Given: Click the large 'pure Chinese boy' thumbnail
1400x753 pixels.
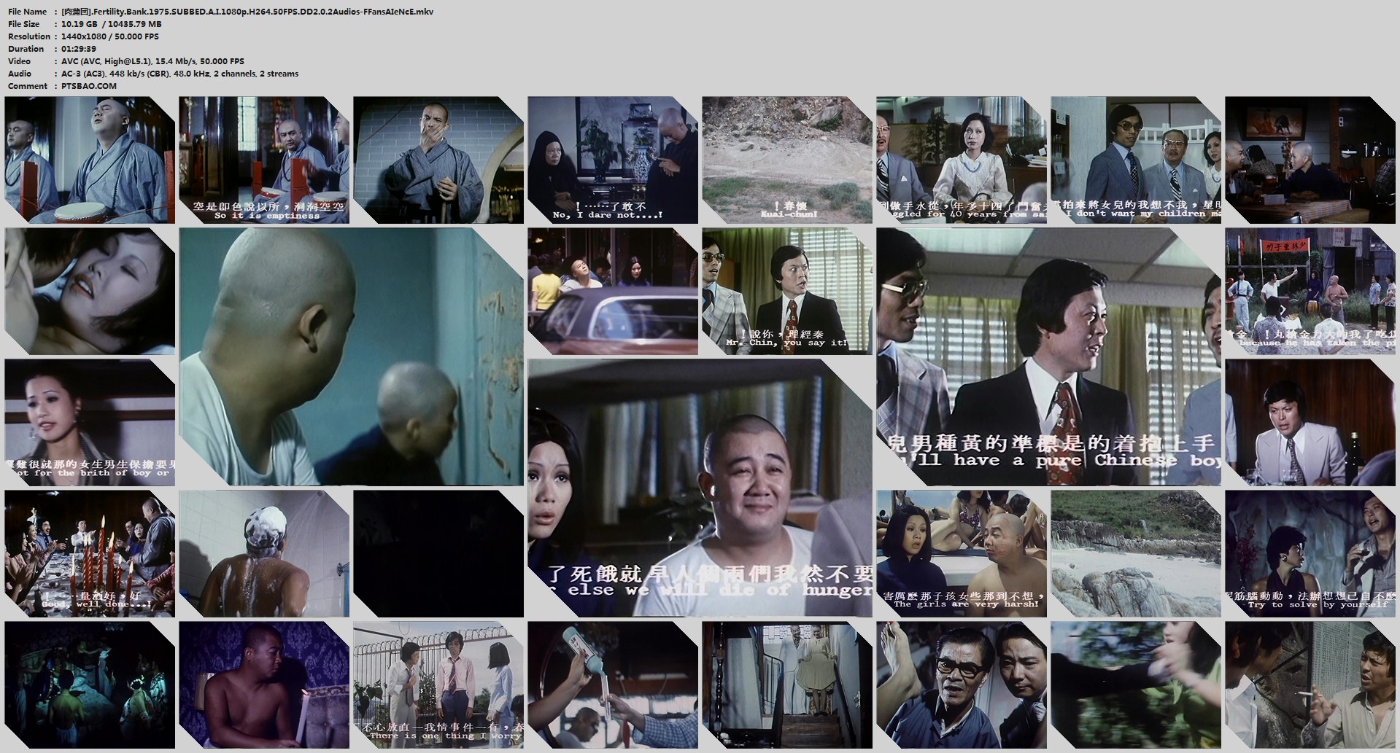Looking at the screenshot, I should click(1048, 356).
